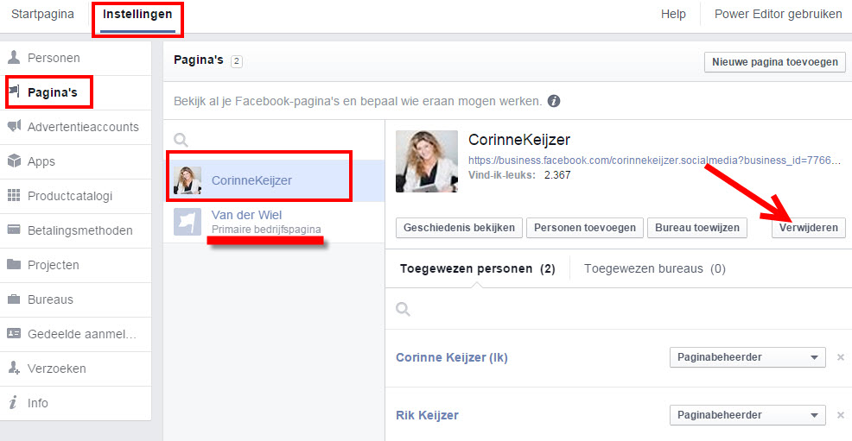This screenshot has height=441, width=852.
Task: Click the Productcatalogi grid icon
Action: click(14, 196)
